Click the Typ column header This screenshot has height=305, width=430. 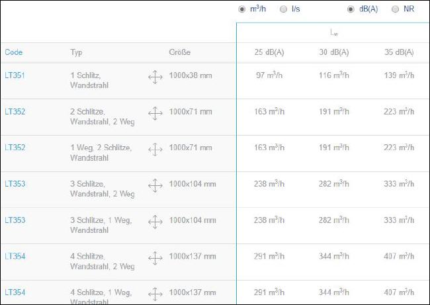76,52
